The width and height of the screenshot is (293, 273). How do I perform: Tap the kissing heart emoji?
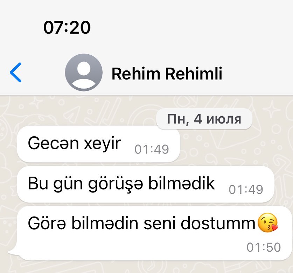[x=267, y=223]
